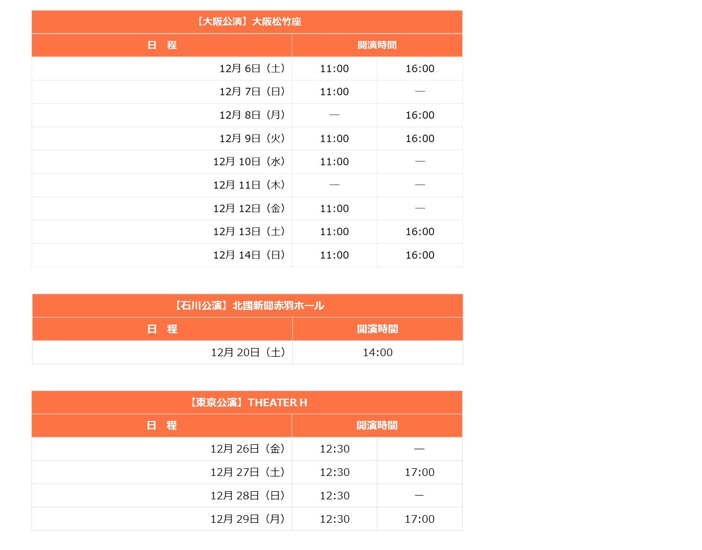Click 11:00 showtime on 12月 12日
The image size is (702, 550).
335,209
